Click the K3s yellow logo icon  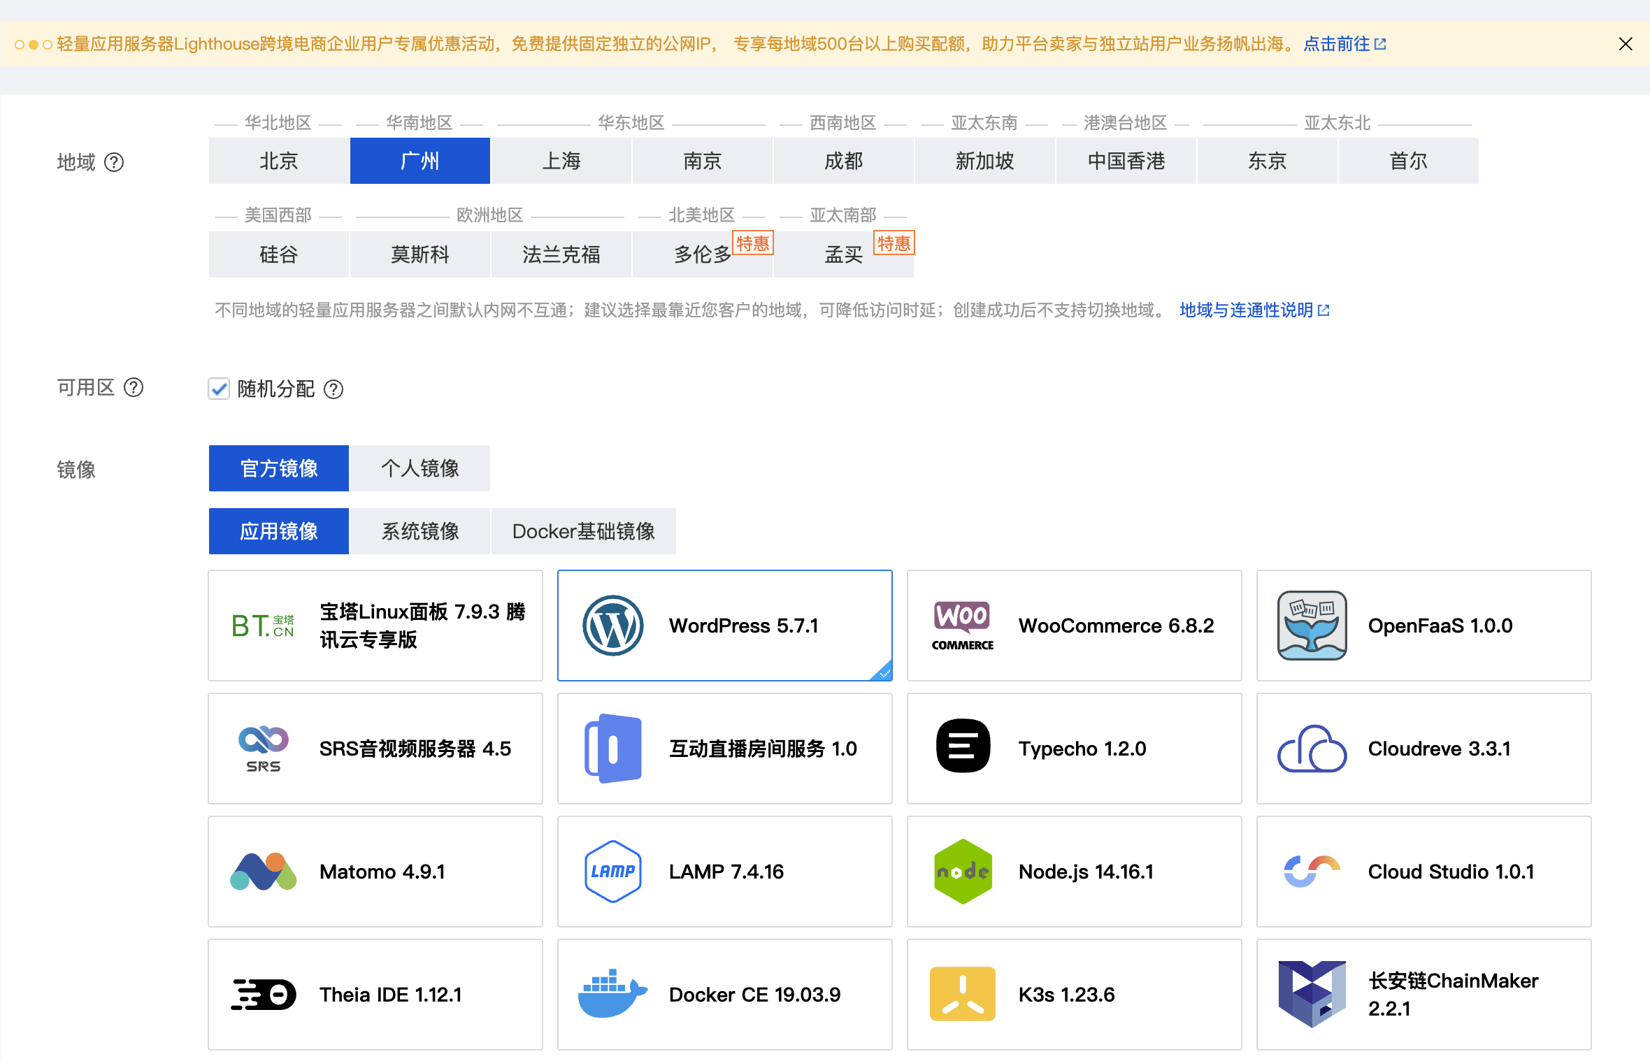click(963, 994)
